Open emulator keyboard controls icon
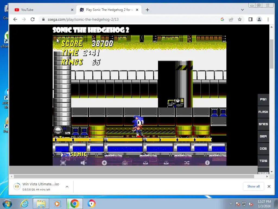This screenshot has height=209, width=278. click(x=125, y=163)
